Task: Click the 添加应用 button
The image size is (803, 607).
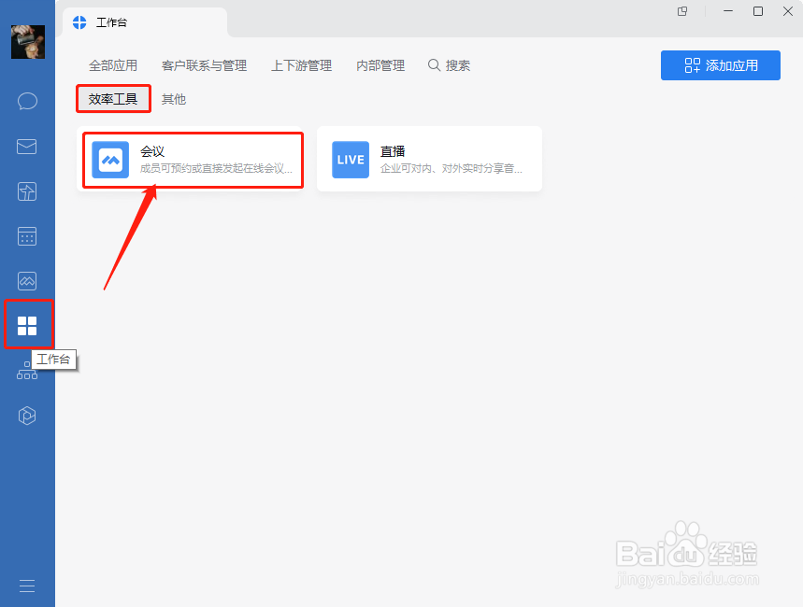Action: (721, 65)
